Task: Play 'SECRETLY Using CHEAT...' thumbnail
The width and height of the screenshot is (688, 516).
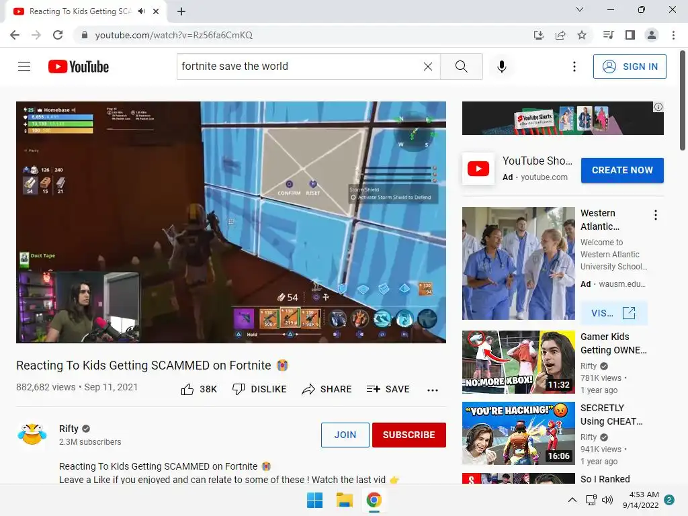Action: (518, 433)
